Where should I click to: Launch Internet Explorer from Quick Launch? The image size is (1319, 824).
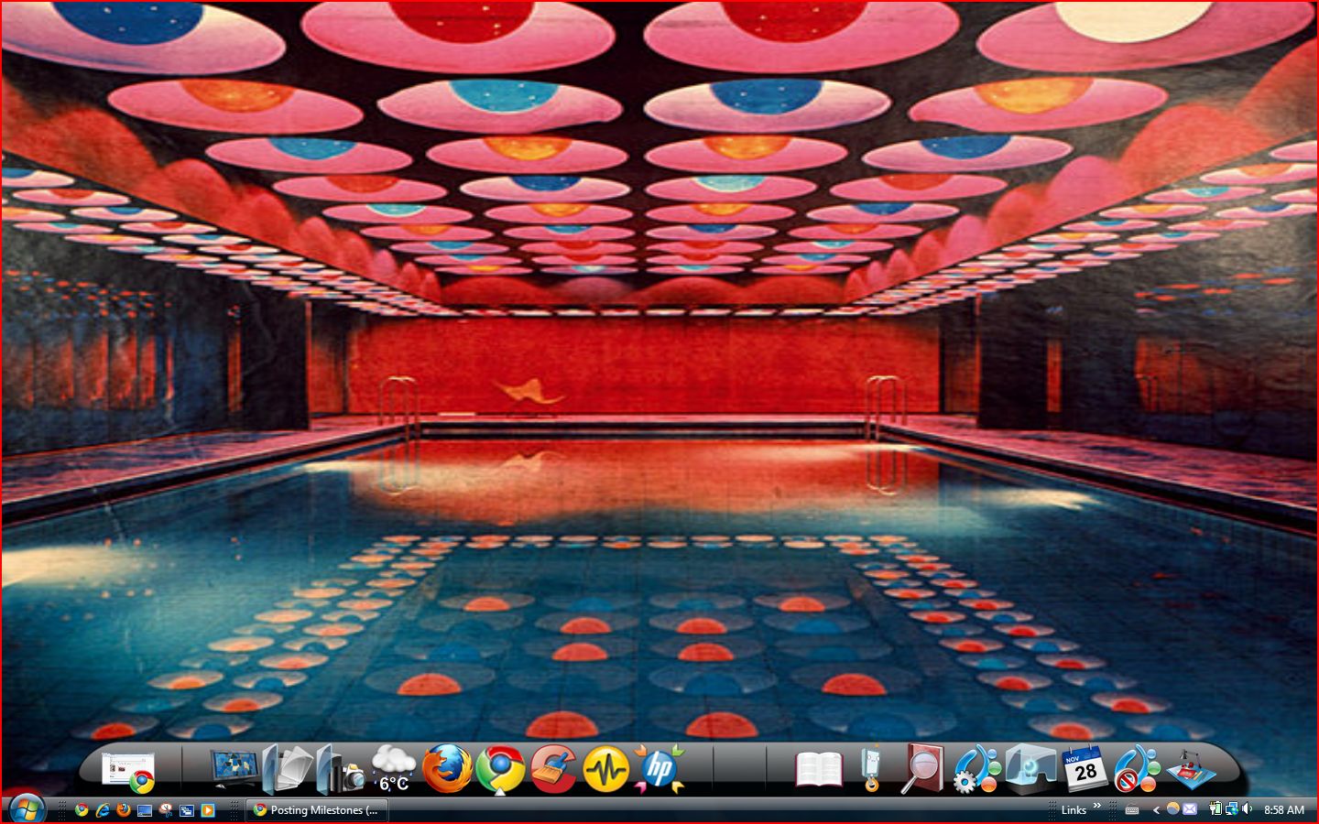pos(103,810)
